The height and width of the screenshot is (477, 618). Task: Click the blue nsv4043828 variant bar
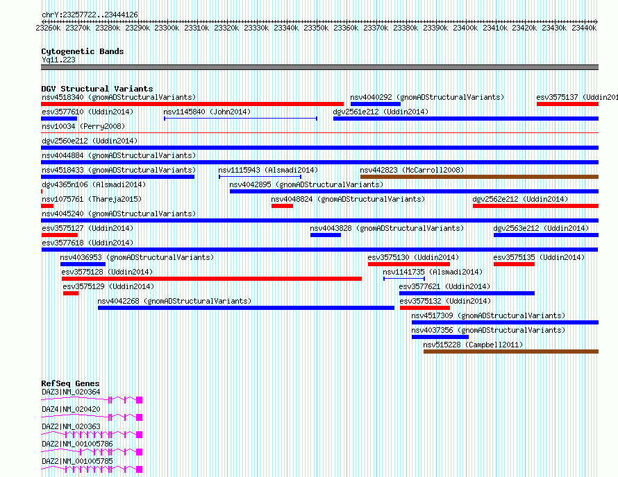(326, 235)
